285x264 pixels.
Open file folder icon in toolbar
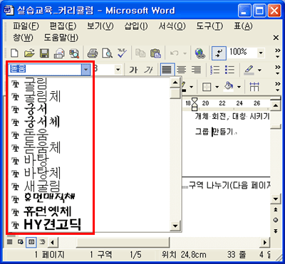click(29, 53)
